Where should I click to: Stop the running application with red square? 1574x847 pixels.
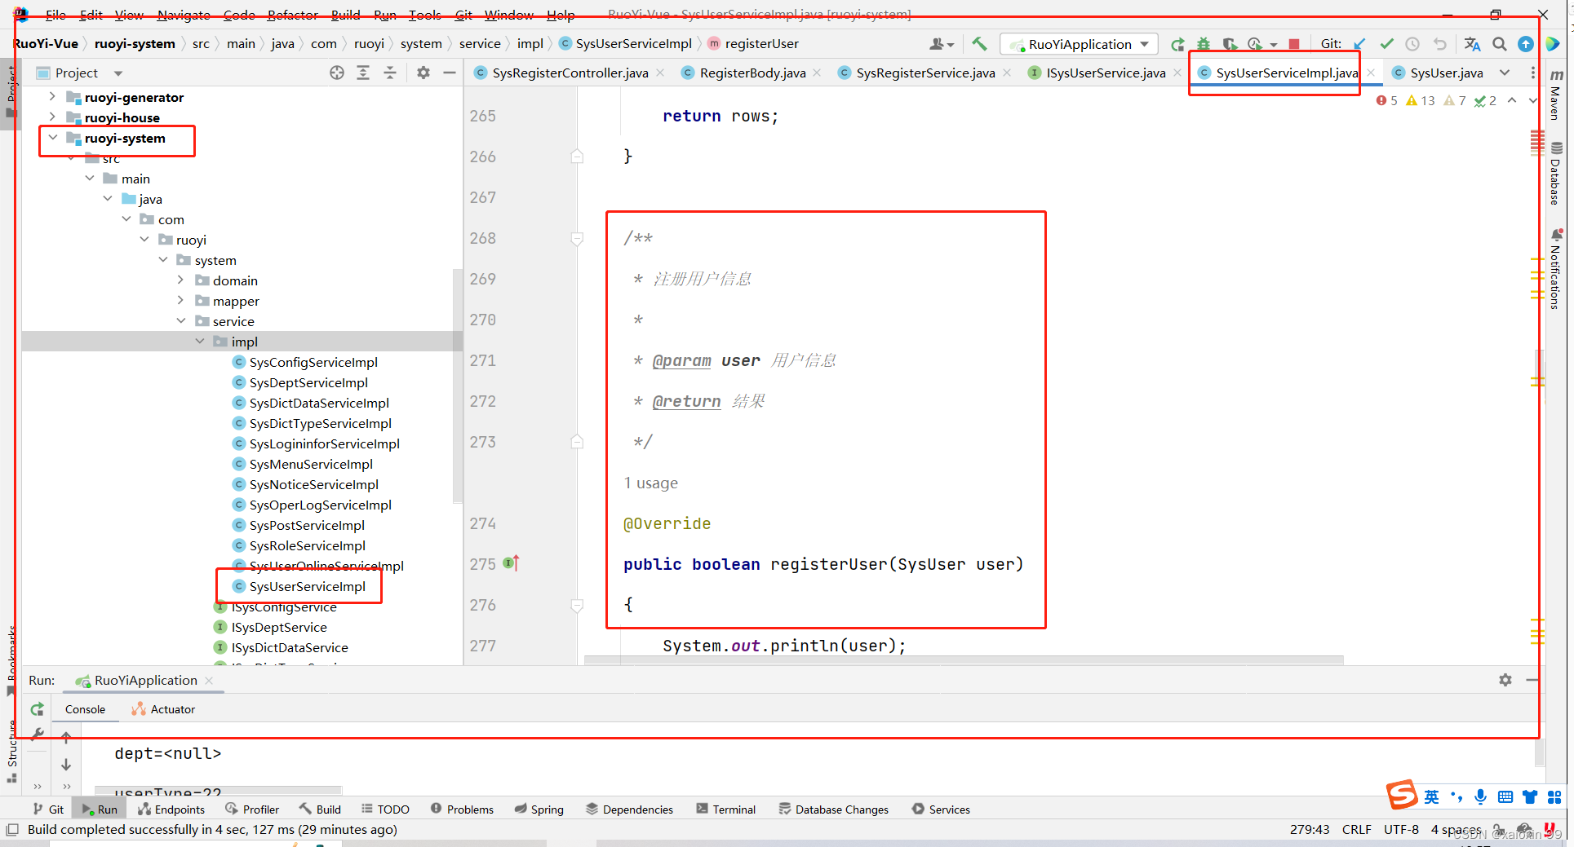tap(1294, 44)
